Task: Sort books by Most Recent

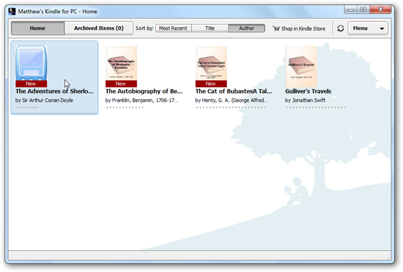Action: (x=173, y=28)
